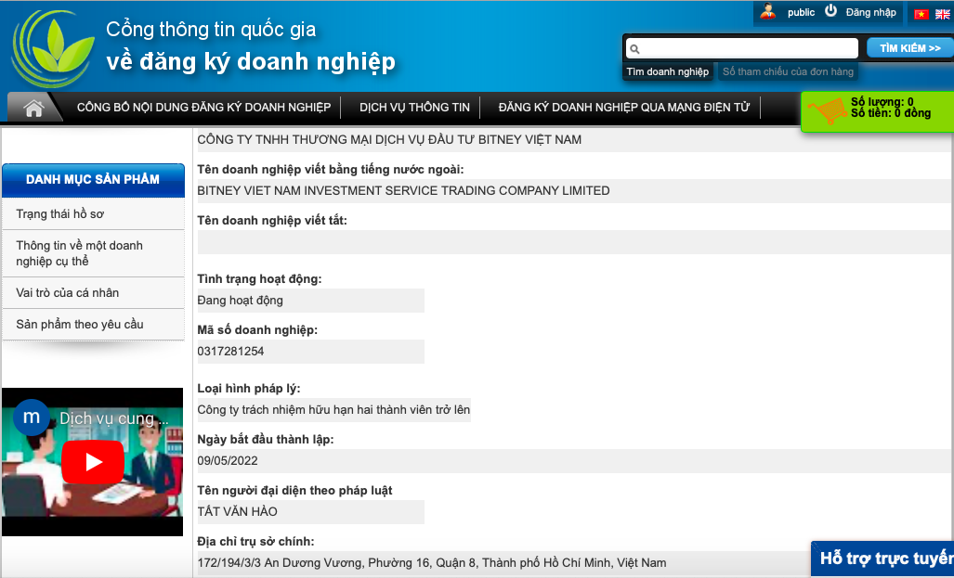954x578 pixels.
Task: Click the power icon beside Đăng nhập
Action: (x=830, y=12)
